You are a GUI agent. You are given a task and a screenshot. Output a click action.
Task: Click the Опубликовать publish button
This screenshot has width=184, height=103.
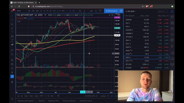pos(111,11)
